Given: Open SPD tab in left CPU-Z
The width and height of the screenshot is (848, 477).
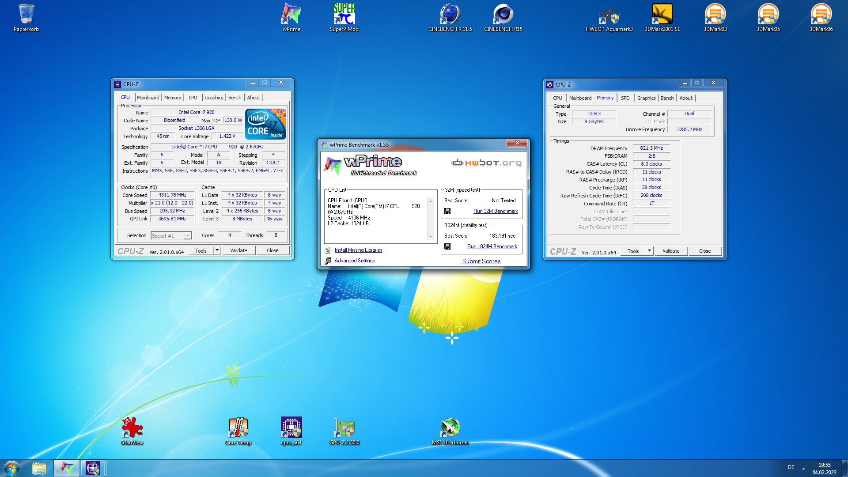Looking at the screenshot, I should click(x=193, y=98).
